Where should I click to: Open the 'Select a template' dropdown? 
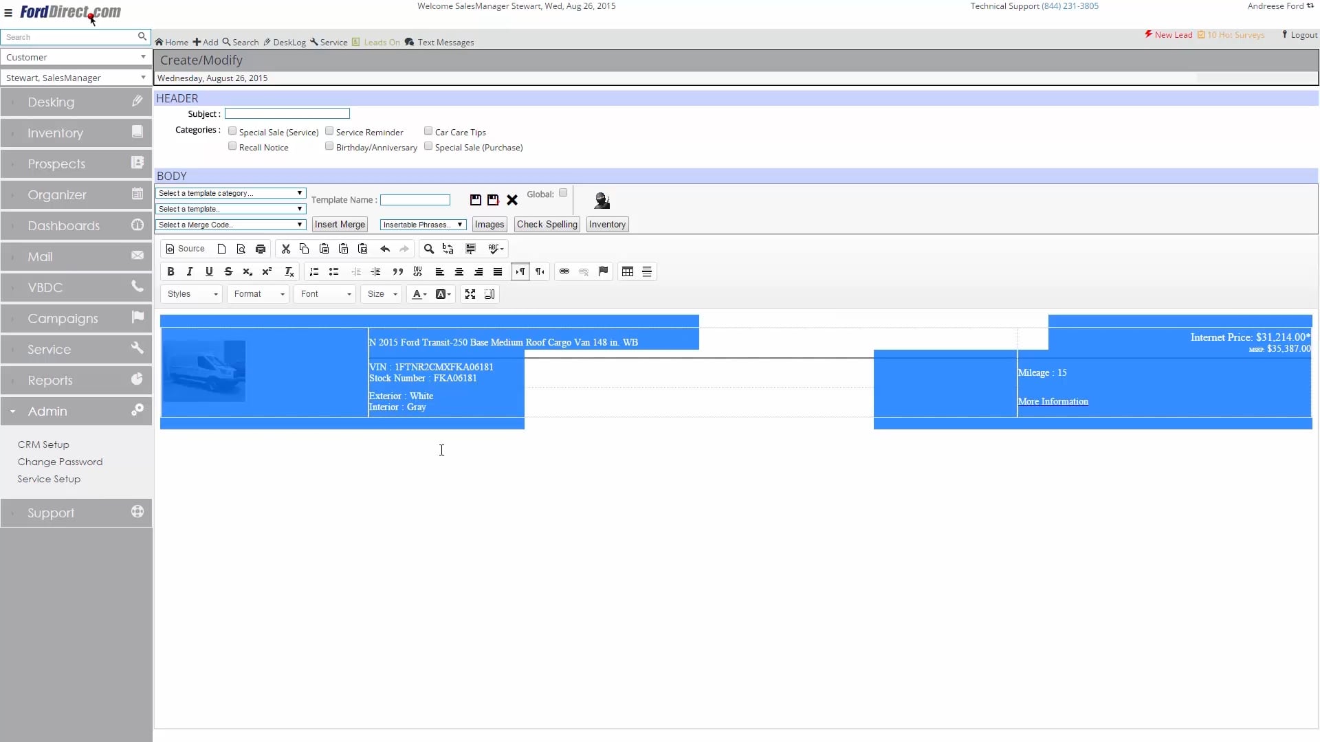click(x=230, y=209)
